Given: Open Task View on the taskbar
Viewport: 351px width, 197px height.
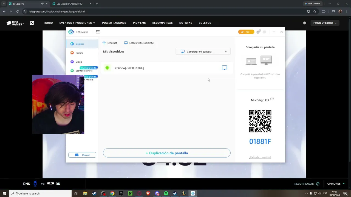Looking at the screenshot, I should [76, 193].
